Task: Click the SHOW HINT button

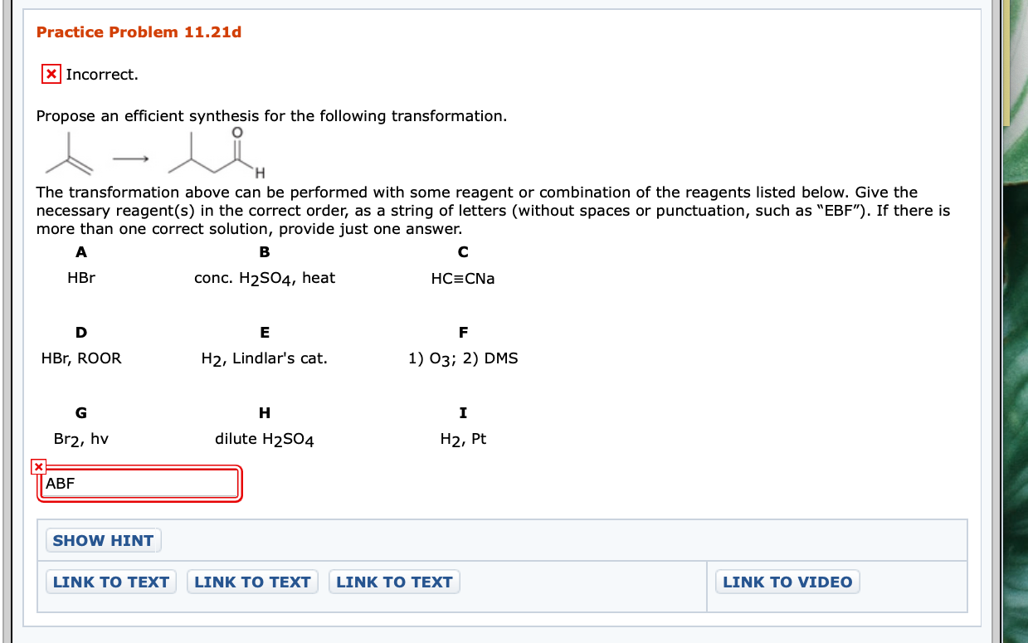Action: point(103,540)
